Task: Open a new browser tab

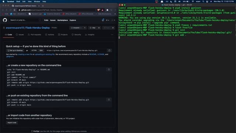Action: [x=43, y=6]
